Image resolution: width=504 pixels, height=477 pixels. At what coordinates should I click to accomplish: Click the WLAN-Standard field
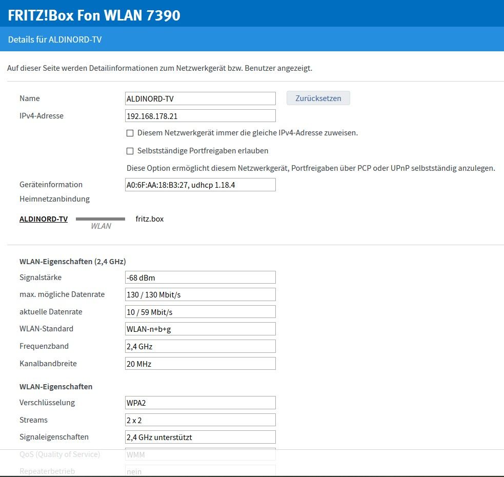point(200,329)
